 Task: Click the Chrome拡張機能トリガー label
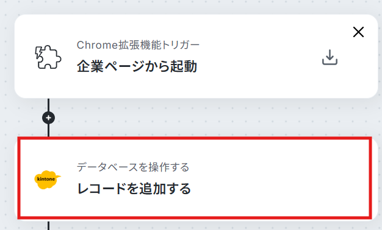[138, 45]
